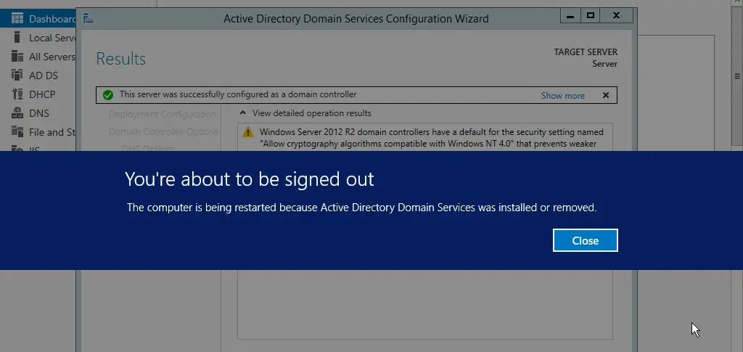Select the Local Server icon
Viewport: 743px width, 352px height.
(x=17, y=38)
